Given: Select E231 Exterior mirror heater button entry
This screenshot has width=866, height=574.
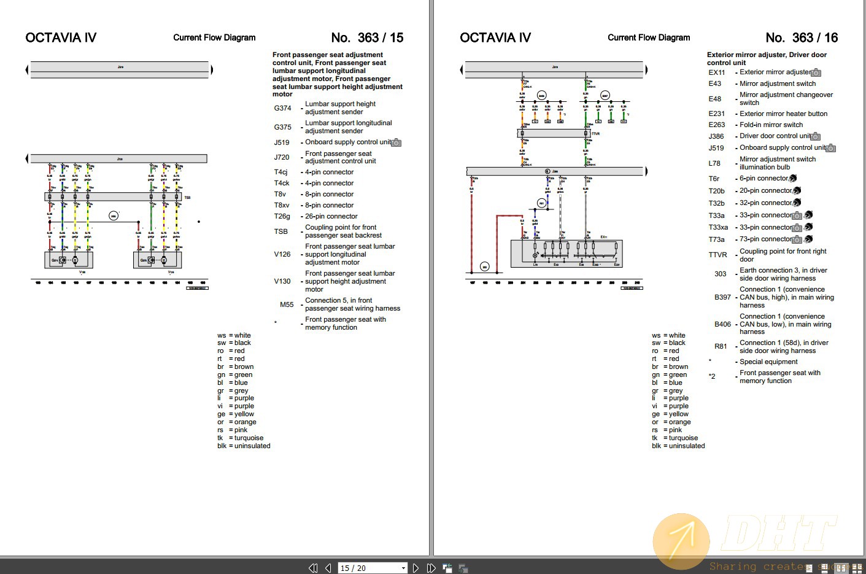Looking at the screenshot, I should 768,114.
